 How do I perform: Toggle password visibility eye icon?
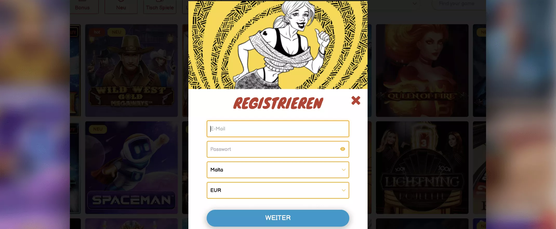pyautogui.click(x=343, y=149)
